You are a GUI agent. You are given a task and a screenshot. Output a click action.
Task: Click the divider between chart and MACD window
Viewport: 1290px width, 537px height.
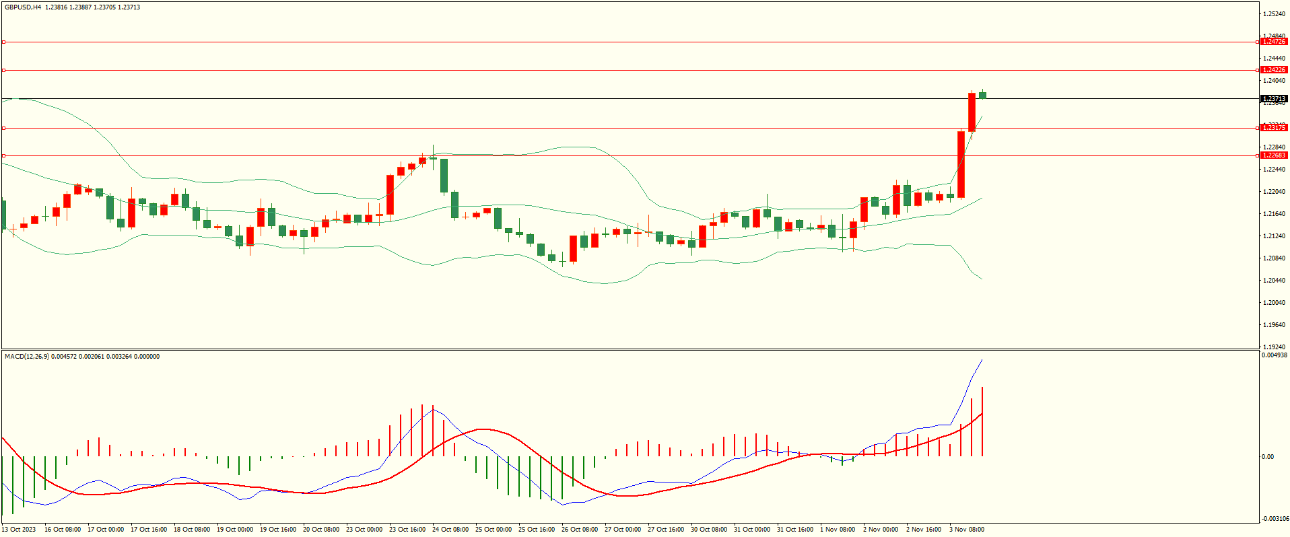pos(630,349)
